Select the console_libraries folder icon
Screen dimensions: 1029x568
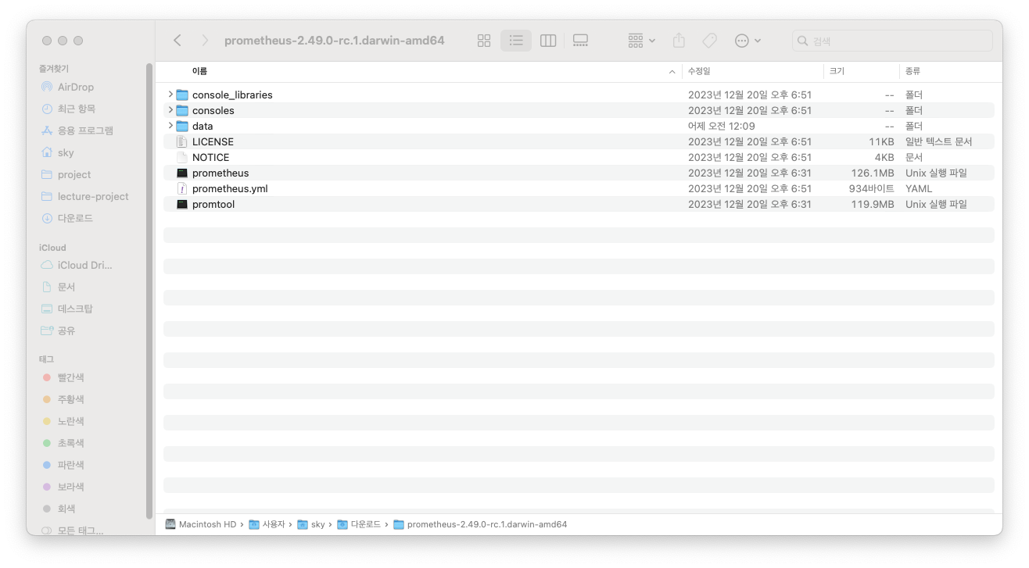tap(182, 95)
